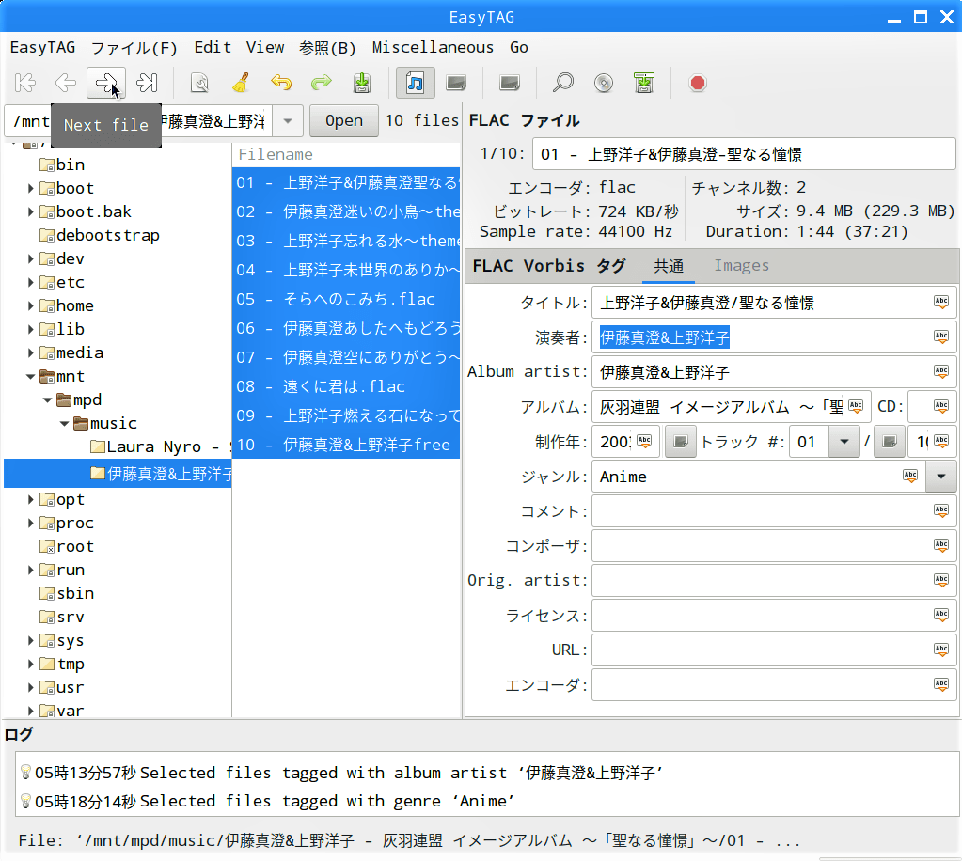The width and height of the screenshot is (962, 861).
Task: Open the genre dropdown arrow
Action: tap(941, 477)
